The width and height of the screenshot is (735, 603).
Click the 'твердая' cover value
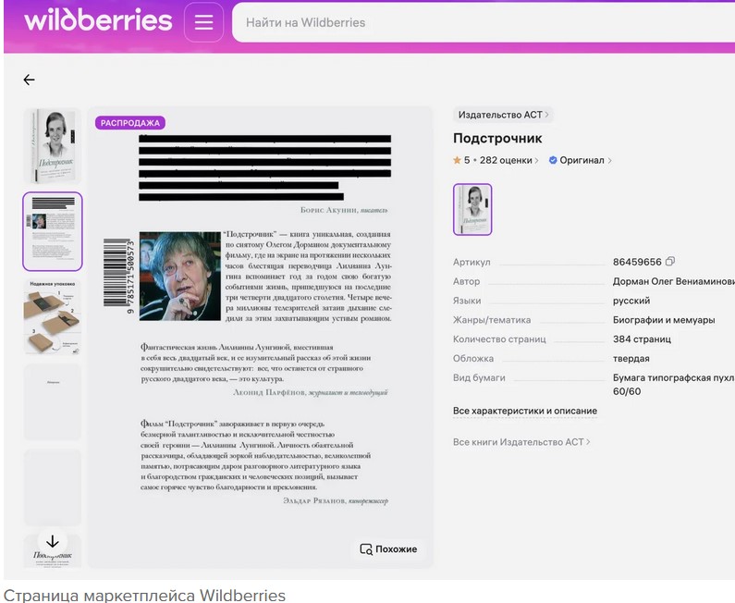pos(631,358)
